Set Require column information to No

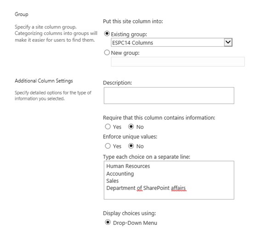[131, 127]
